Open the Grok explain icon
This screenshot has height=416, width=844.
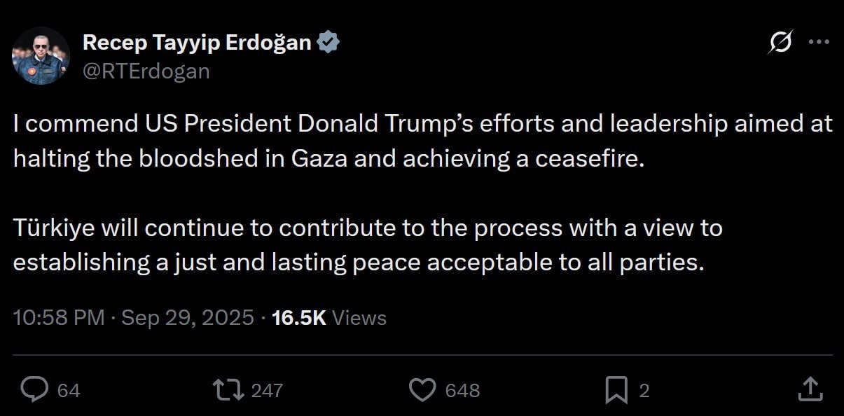[x=780, y=44]
